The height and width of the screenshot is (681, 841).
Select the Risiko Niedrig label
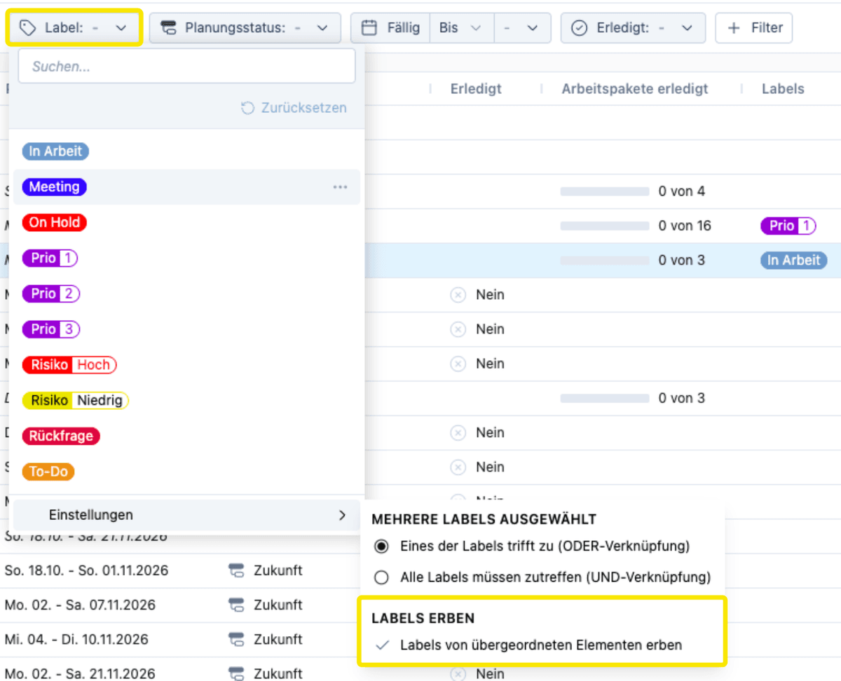[76, 401]
